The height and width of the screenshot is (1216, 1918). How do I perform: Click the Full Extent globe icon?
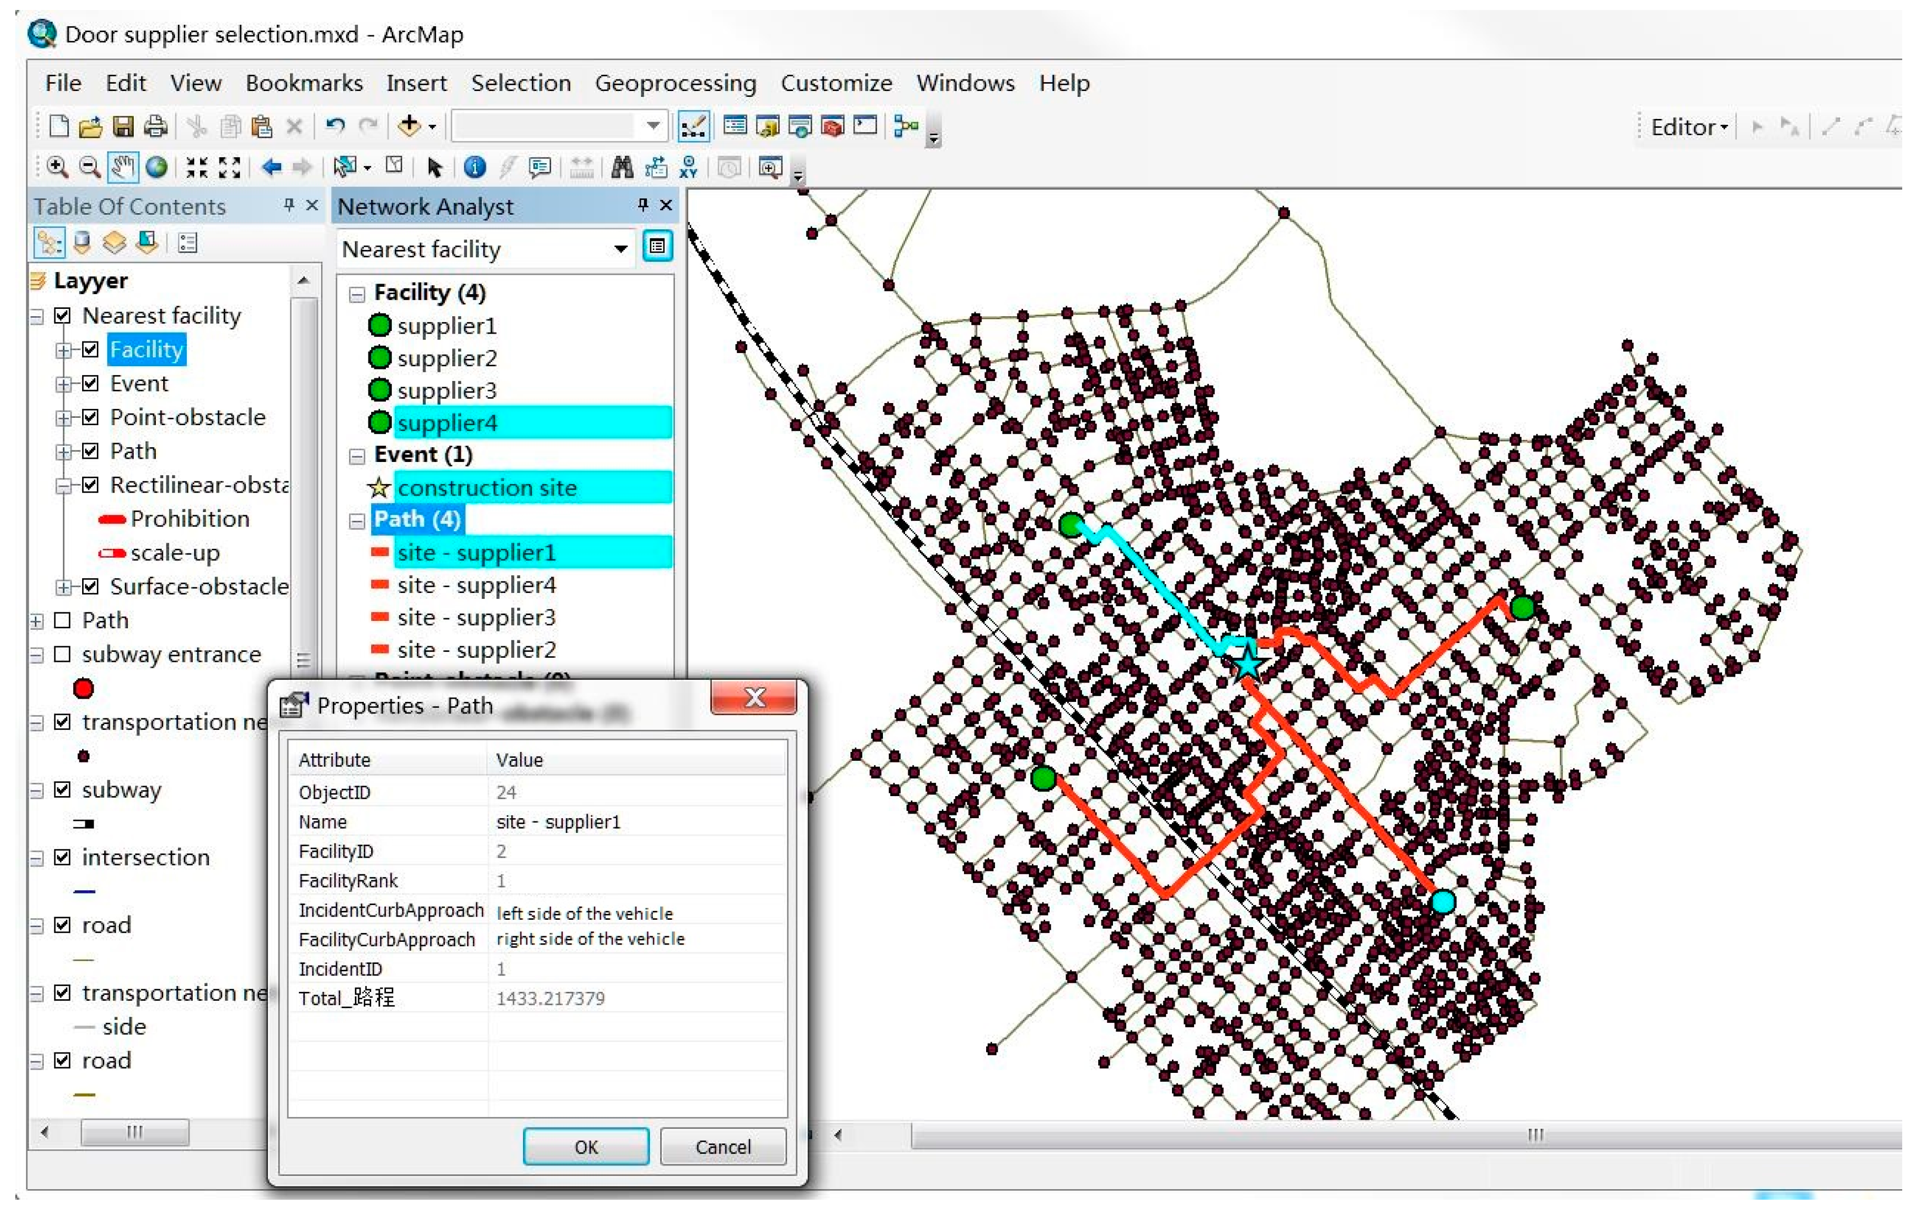(157, 167)
